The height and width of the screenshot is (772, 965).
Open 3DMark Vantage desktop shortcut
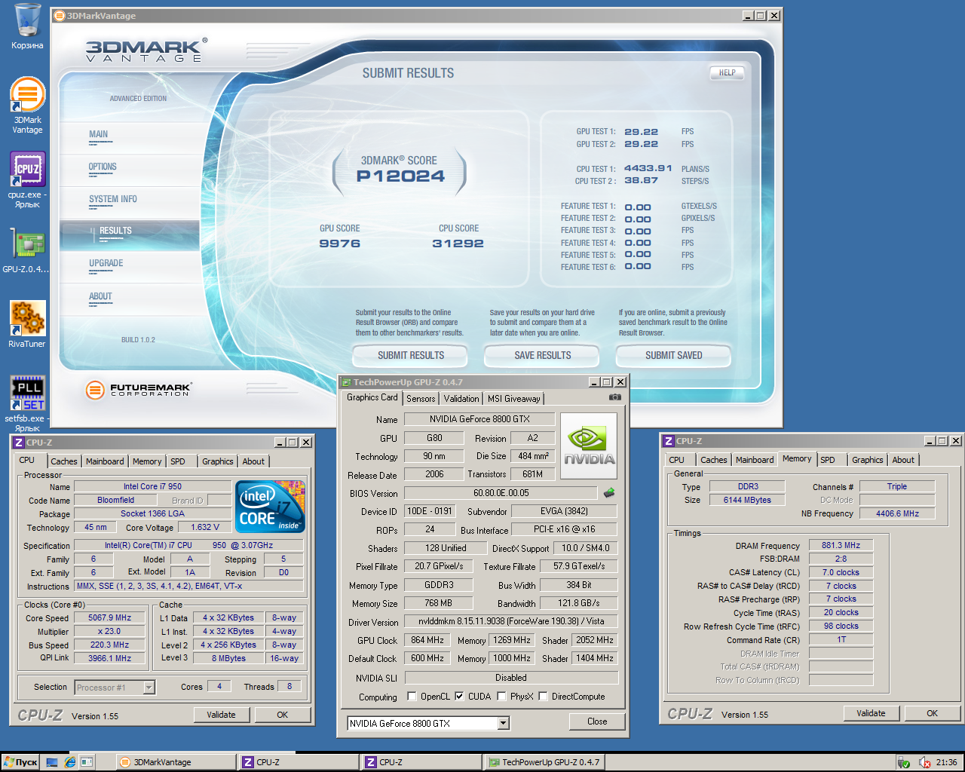click(27, 106)
